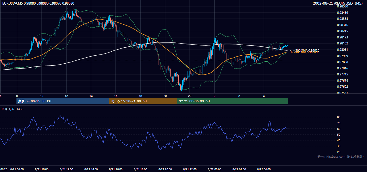Click price axis value 0.98459

(342, 13)
